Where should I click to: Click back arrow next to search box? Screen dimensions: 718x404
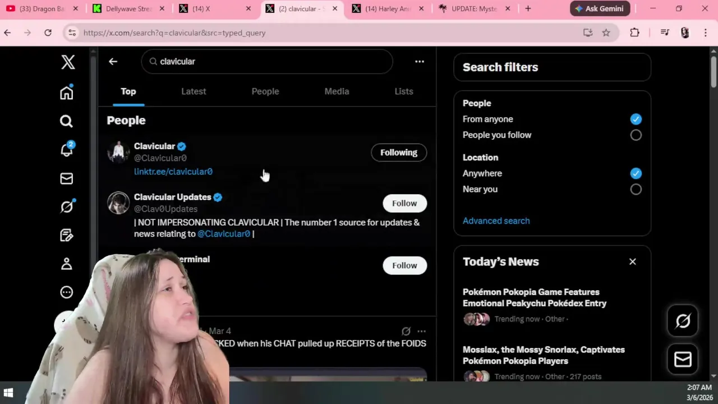[x=113, y=62]
